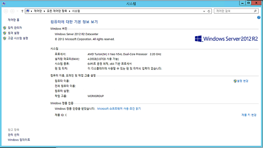Open 장치 관리자 link
Screen dimensions: 263x148
pyautogui.click(x=15, y=28)
